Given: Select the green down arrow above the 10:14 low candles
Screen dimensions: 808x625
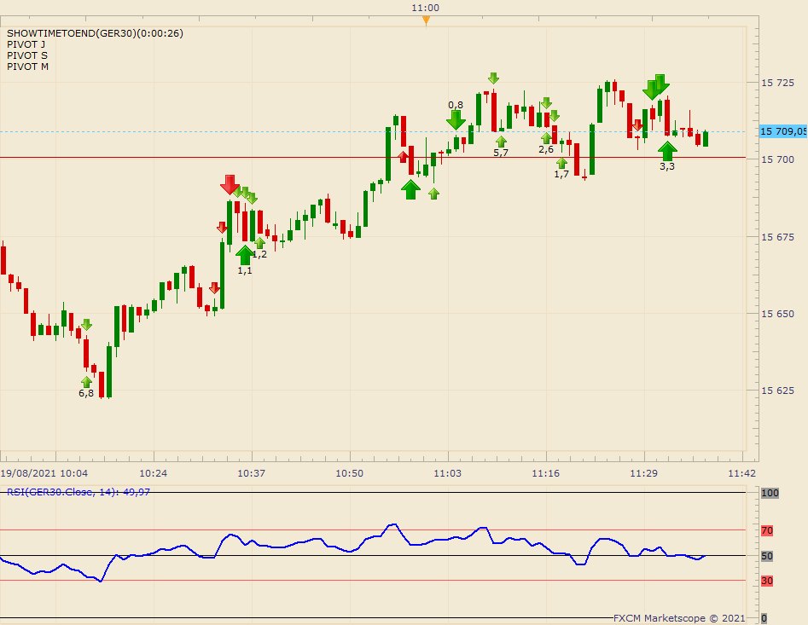Looking at the screenshot, I should point(86,325).
